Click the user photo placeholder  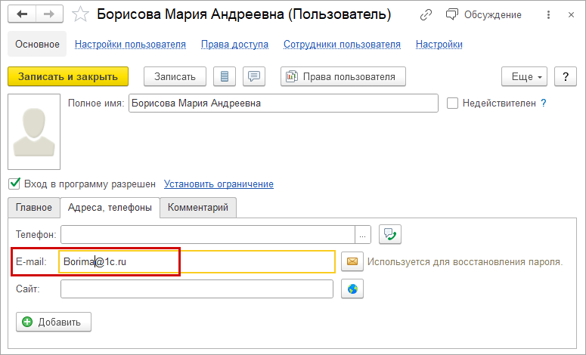tap(33, 131)
